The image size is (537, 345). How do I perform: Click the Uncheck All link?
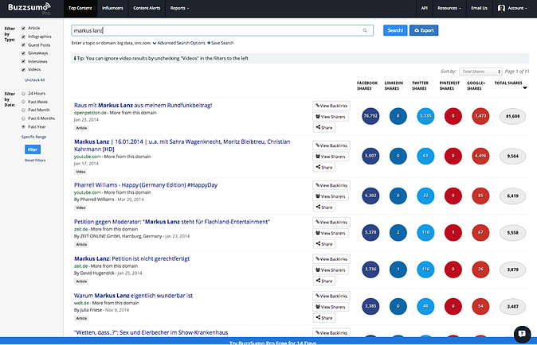point(34,80)
